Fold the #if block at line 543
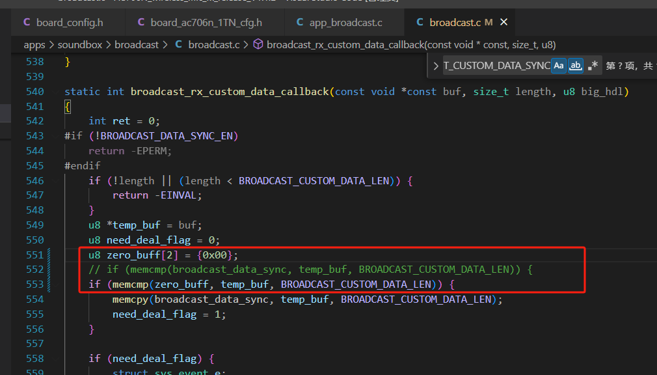The width and height of the screenshot is (657, 375). click(x=56, y=136)
